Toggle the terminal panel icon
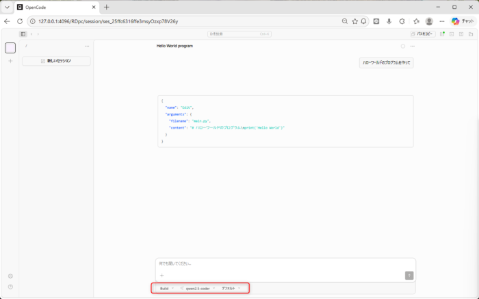This screenshot has width=479, height=299. coord(452,34)
